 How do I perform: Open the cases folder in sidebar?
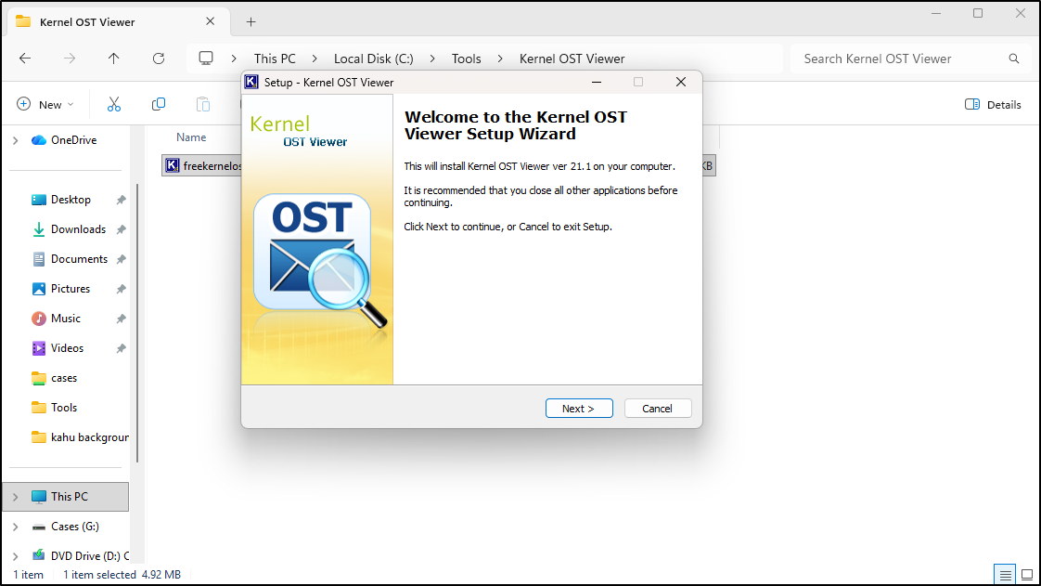[64, 378]
